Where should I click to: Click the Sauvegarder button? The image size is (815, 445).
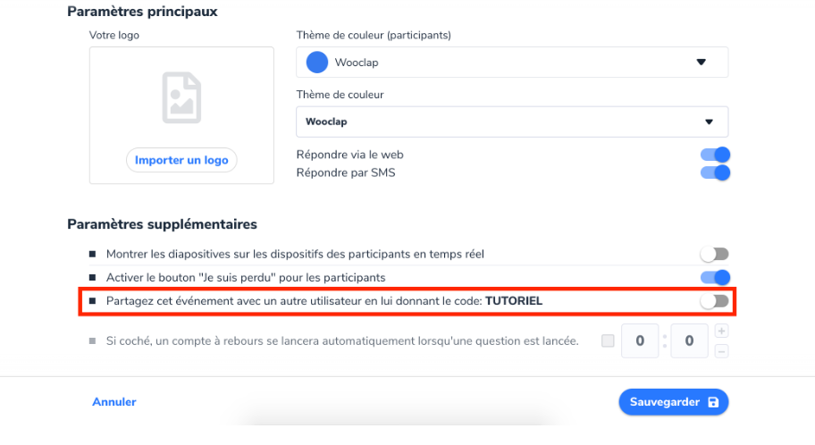[x=674, y=402]
